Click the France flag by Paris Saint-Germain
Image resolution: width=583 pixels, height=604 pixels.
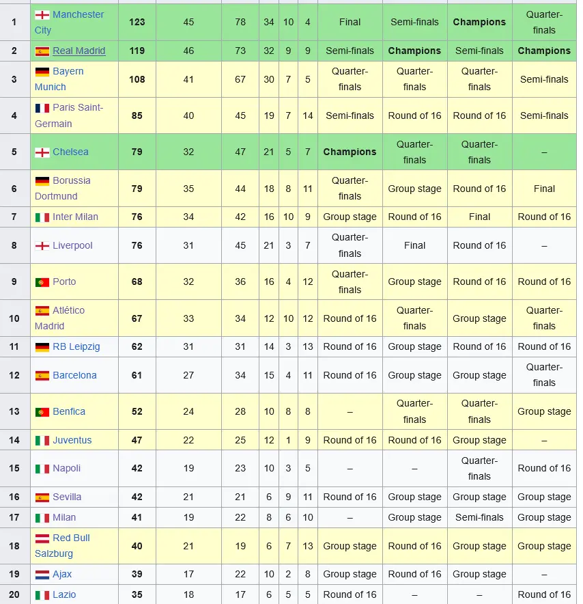42,108
